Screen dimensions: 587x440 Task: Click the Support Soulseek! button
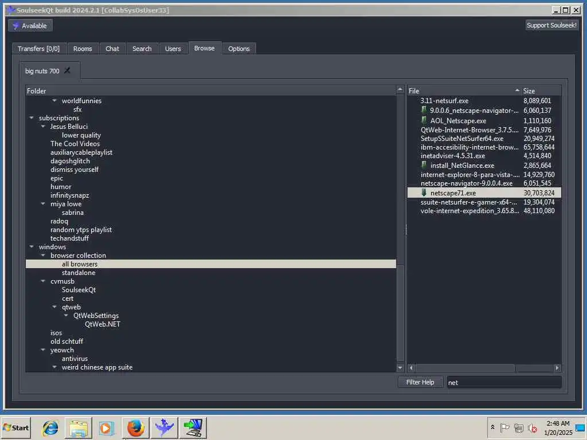(551, 25)
